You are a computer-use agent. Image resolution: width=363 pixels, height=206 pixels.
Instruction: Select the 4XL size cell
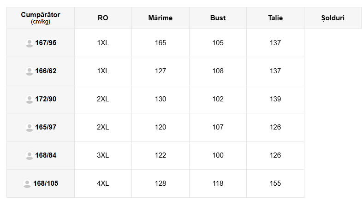[x=103, y=183]
